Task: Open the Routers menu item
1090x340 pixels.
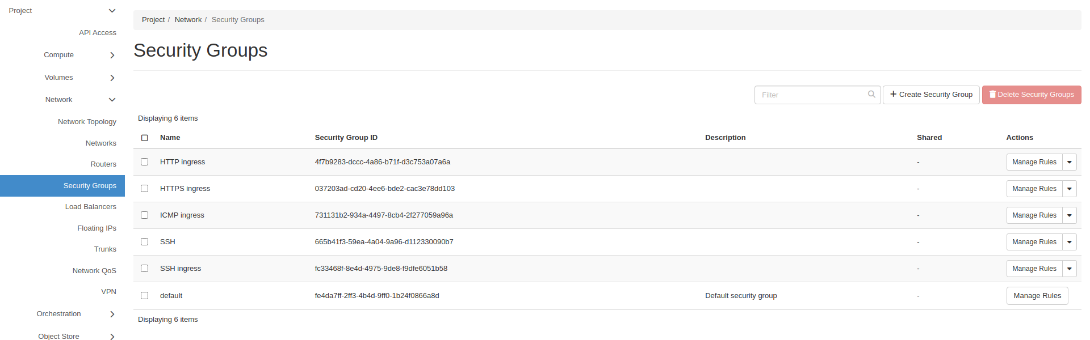Action: (103, 164)
